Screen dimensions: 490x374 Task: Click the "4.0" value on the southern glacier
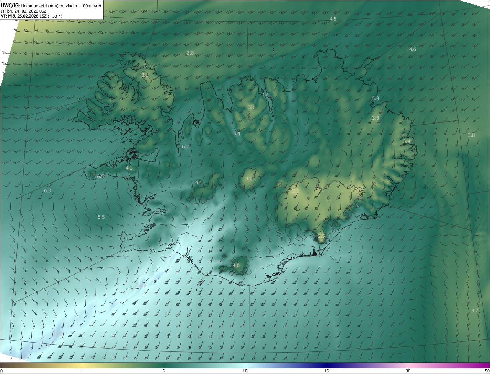(x=236, y=265)
